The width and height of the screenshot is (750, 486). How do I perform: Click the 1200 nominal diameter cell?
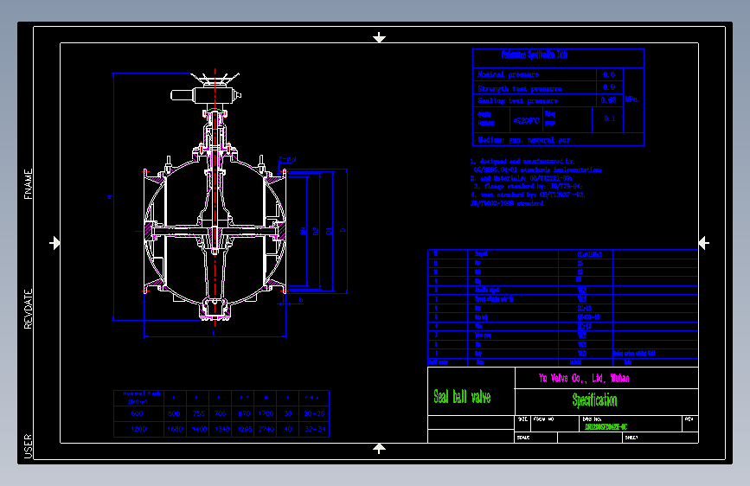(138, 429)
